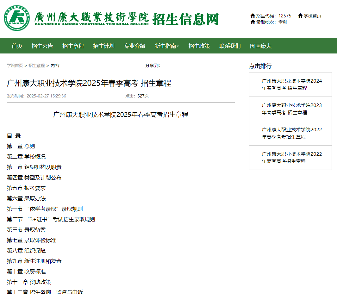Image resolution: width=337 pixels, height=294 pixels.
Task: Expand the 新生指南 dropdown menu
Action: point(167,46)
